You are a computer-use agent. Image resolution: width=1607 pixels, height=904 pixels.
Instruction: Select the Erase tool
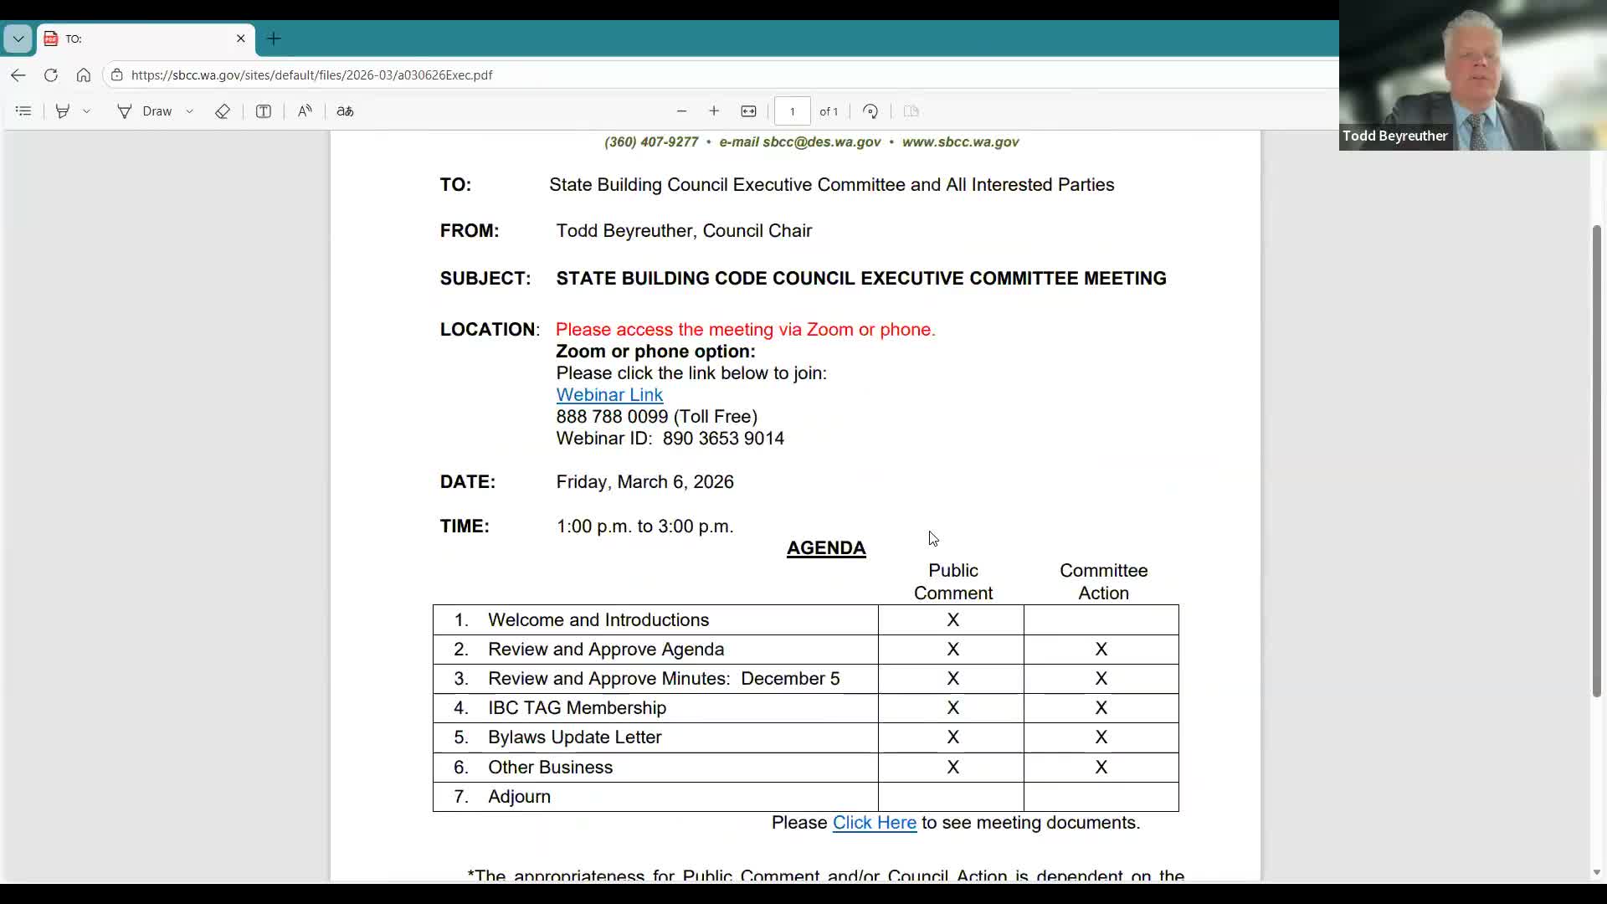pos(222,111)
